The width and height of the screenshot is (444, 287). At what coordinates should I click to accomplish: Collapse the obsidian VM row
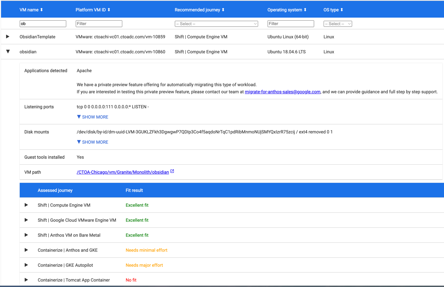coord(8,51)
